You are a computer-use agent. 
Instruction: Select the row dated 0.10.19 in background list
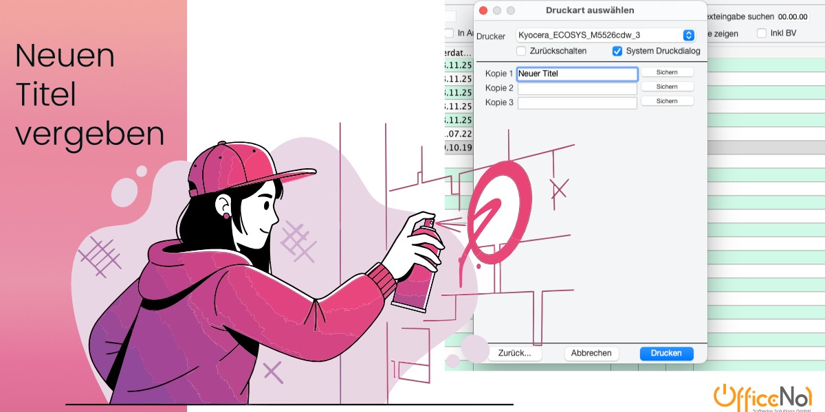click(459, 148)
